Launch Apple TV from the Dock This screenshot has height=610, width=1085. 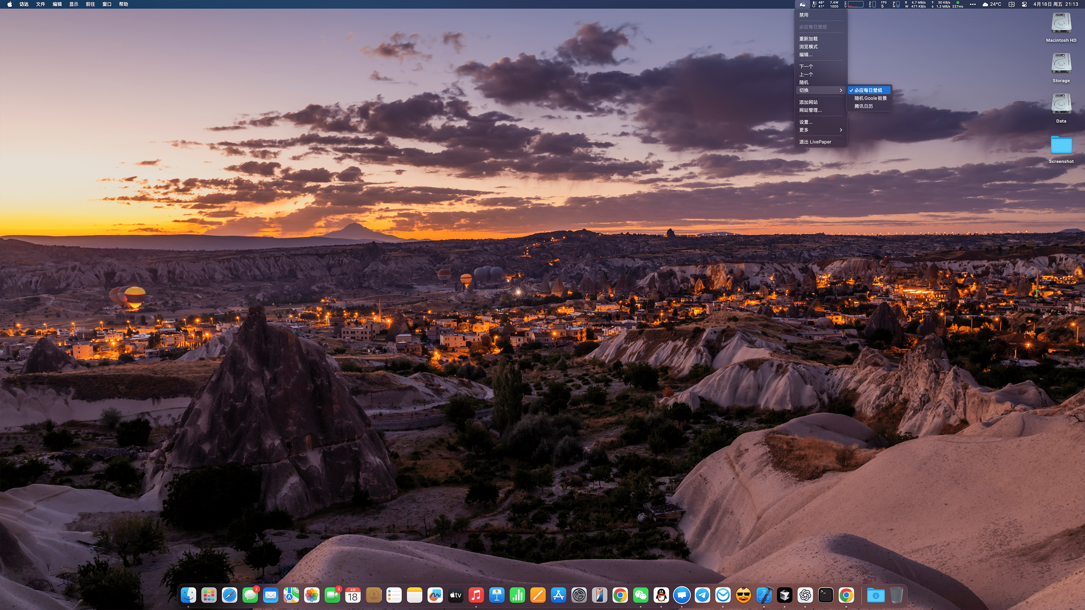pyautogui.click(x=456, y=595)
